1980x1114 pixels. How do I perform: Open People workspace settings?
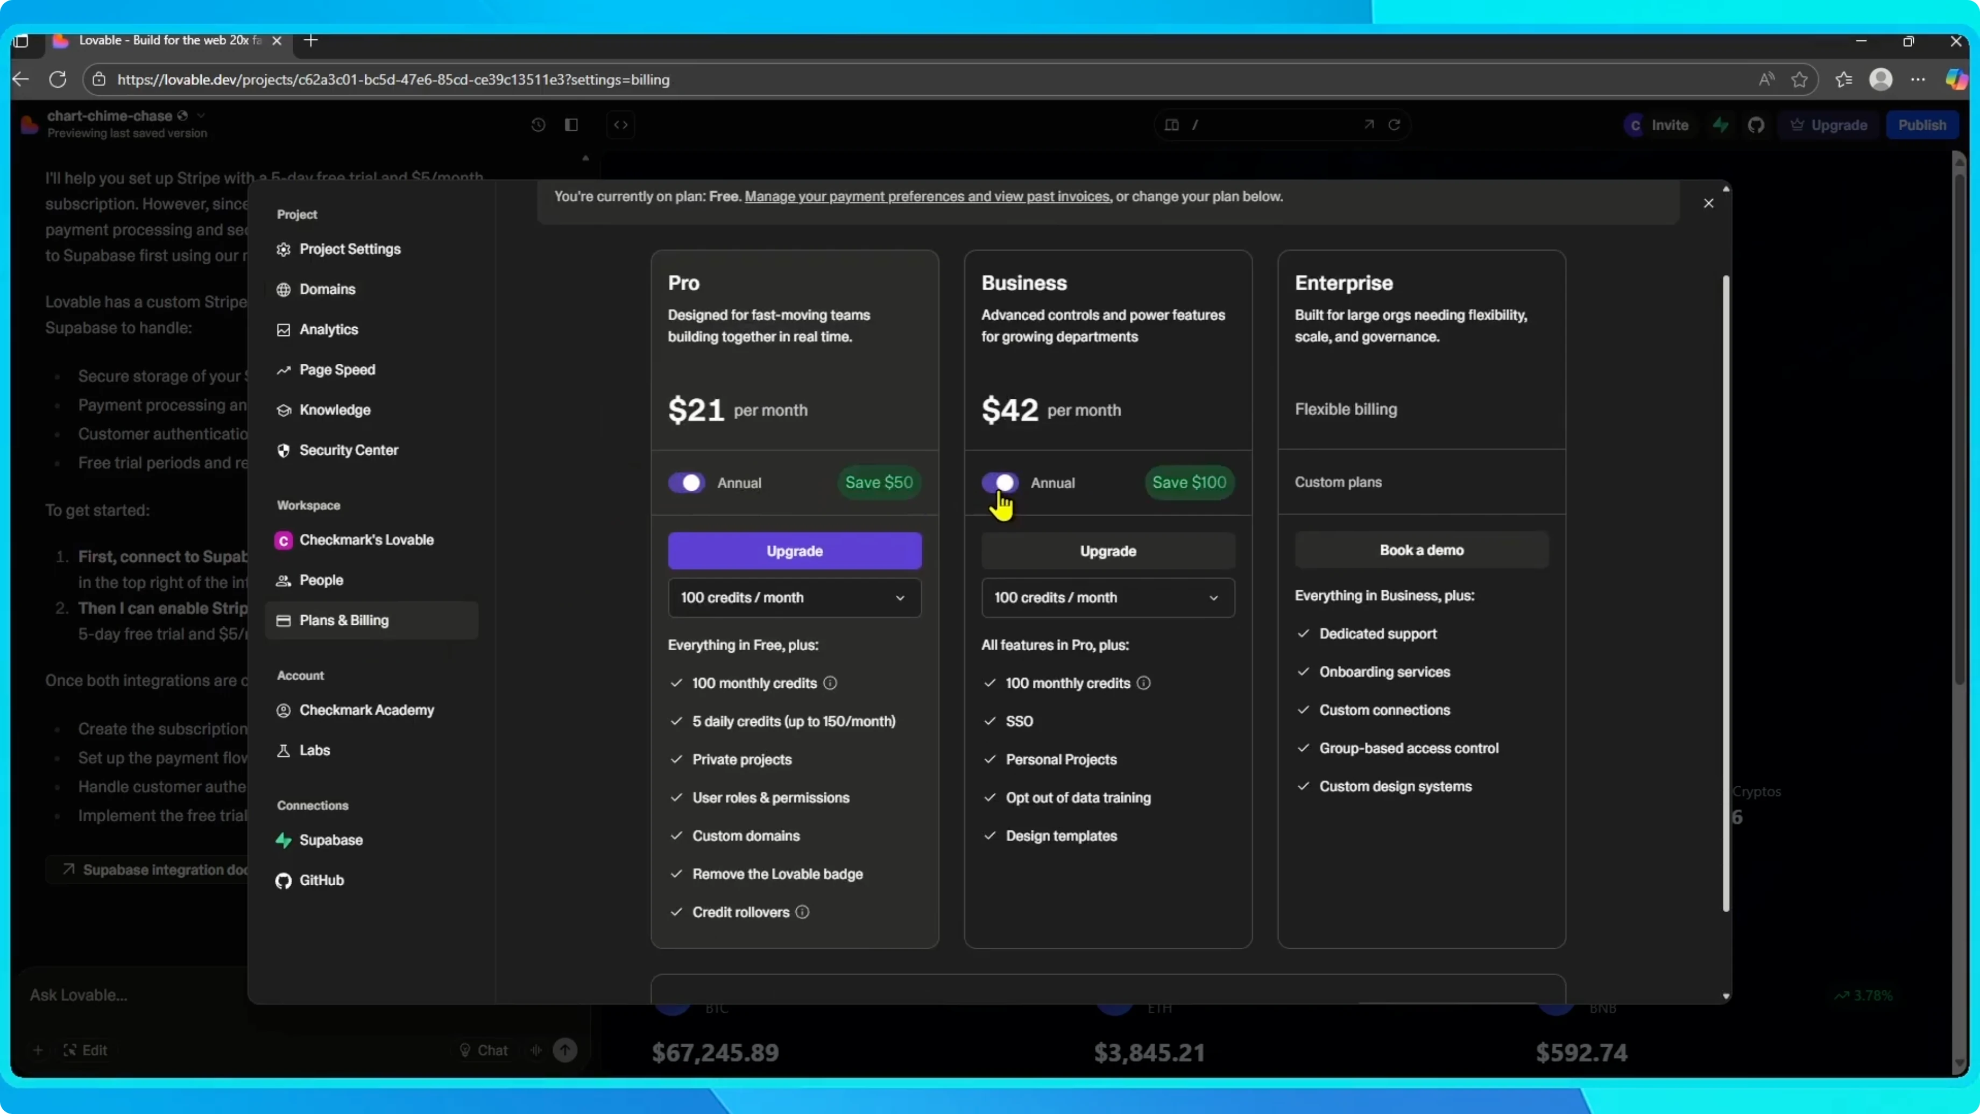pyautogui.click(x=371, y=580)
